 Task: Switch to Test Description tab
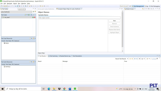(76, 56)
